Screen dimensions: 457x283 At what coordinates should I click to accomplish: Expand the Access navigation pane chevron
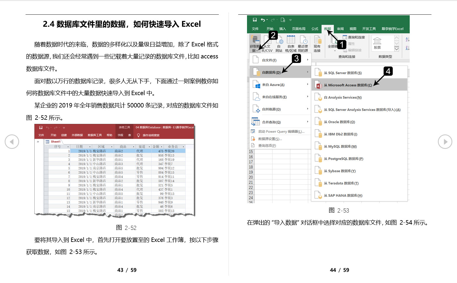click(38, 141)
